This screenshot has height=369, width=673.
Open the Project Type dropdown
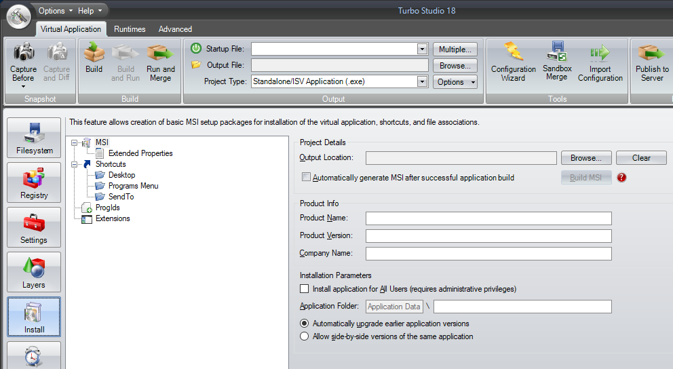pyautogui.click(x=422, y=81)
